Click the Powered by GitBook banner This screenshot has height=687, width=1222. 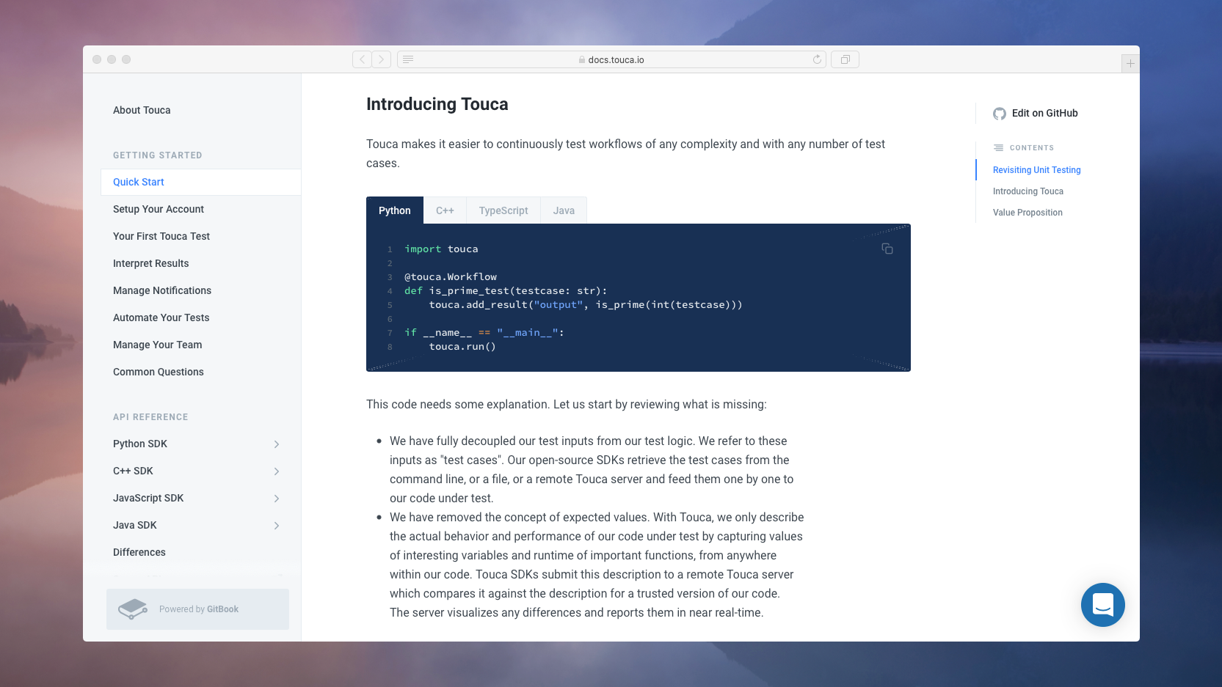[x=197, y=609]
